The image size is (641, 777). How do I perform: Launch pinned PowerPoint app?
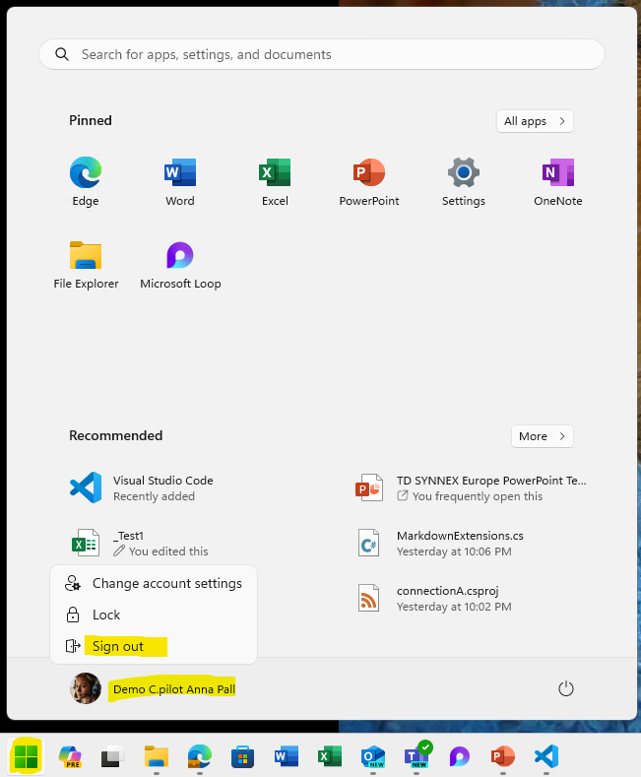coord(369,182)
